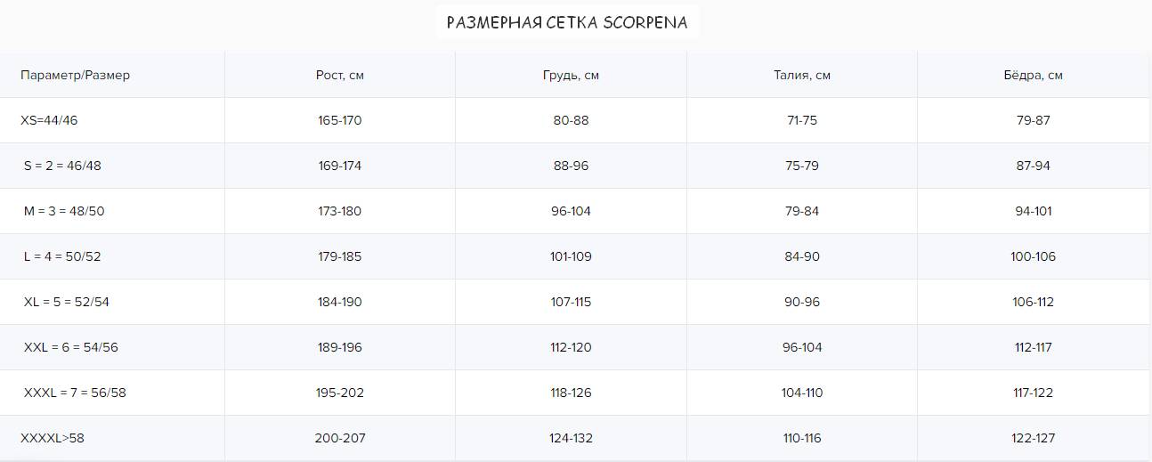Click the XXXXL>58 size label
1152x462 pixels.
click(x=53, y=438)
